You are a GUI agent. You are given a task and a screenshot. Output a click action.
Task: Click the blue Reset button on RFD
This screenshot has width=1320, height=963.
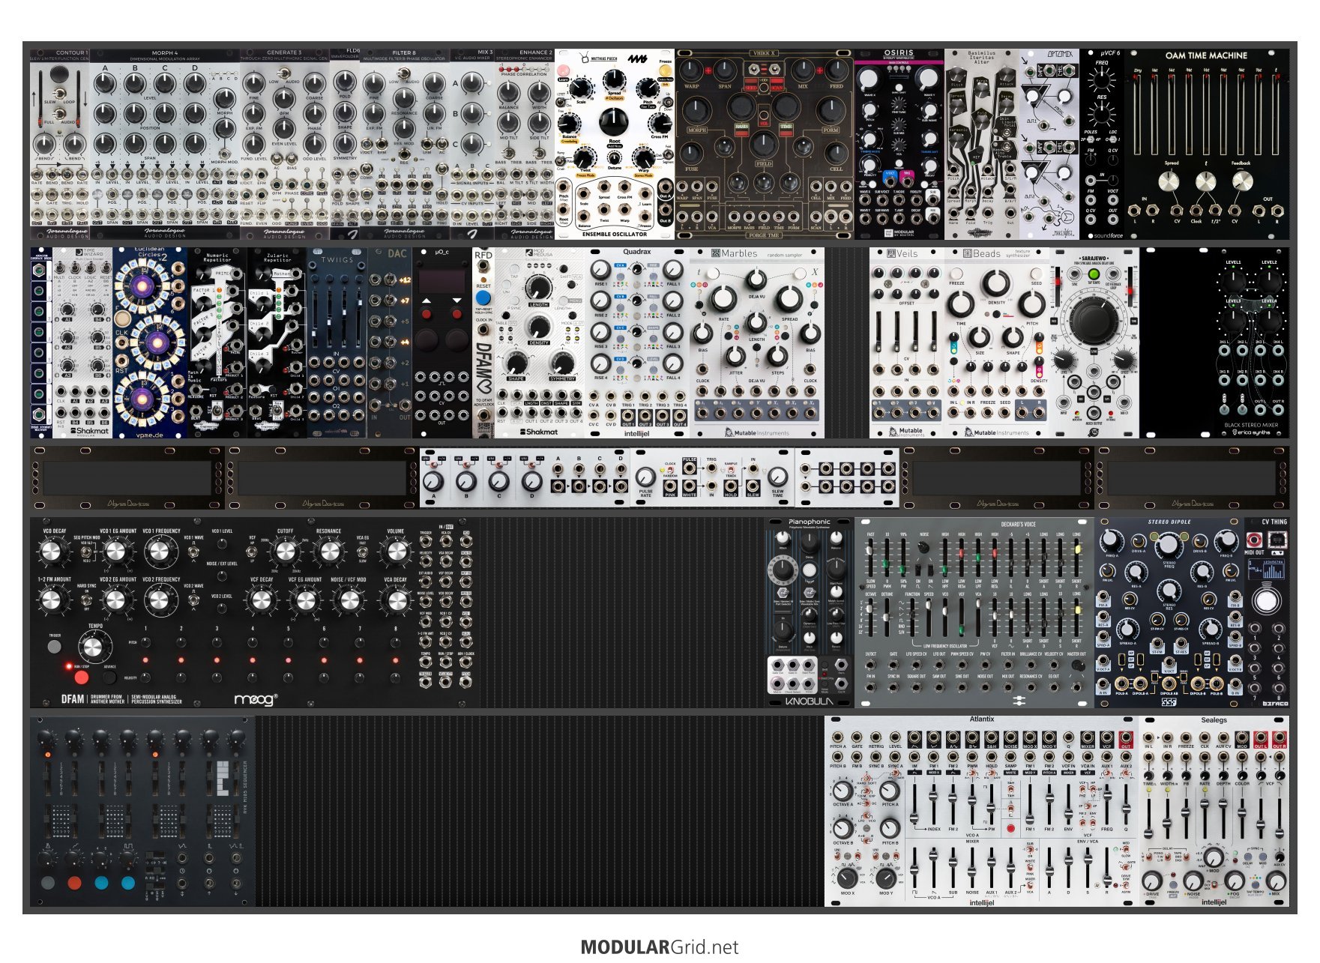[x=483, y=298]
